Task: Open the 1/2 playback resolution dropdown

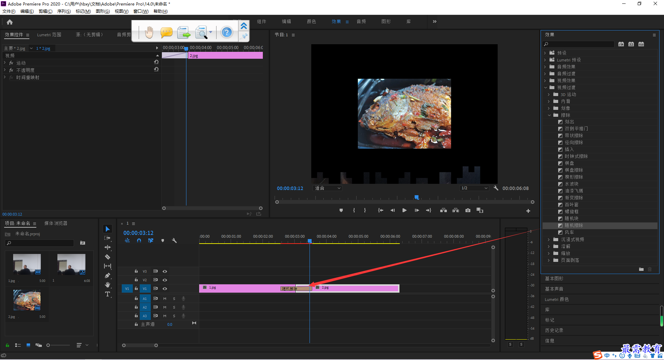Action: [474, 188]
